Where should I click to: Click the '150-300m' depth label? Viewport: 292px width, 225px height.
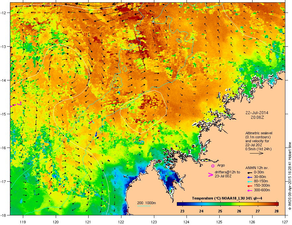point(262,185)
